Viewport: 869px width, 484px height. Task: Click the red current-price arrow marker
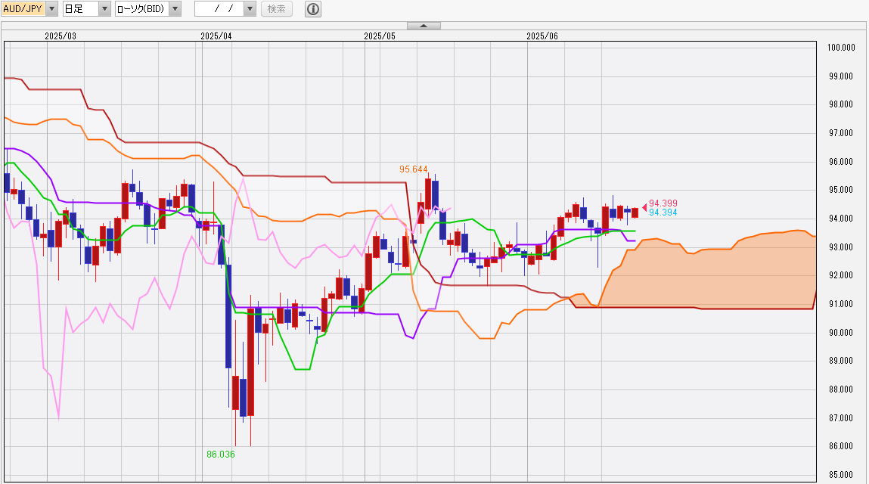(644, 207)
